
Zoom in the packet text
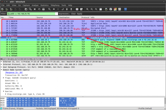click(x=87, y=9)
